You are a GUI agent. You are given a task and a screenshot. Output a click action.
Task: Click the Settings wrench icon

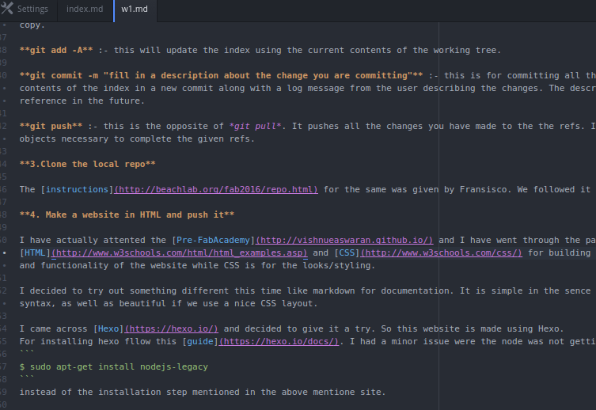7,8
